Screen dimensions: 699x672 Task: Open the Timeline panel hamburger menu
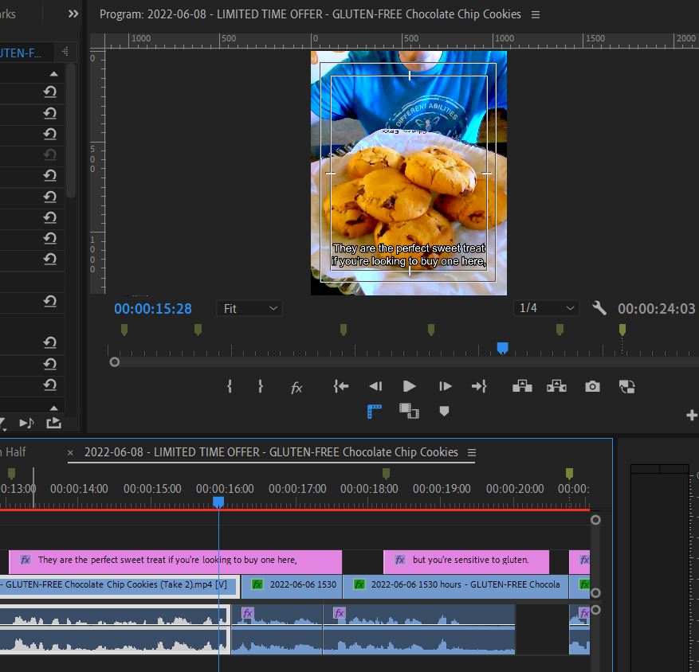click(472, 452)
